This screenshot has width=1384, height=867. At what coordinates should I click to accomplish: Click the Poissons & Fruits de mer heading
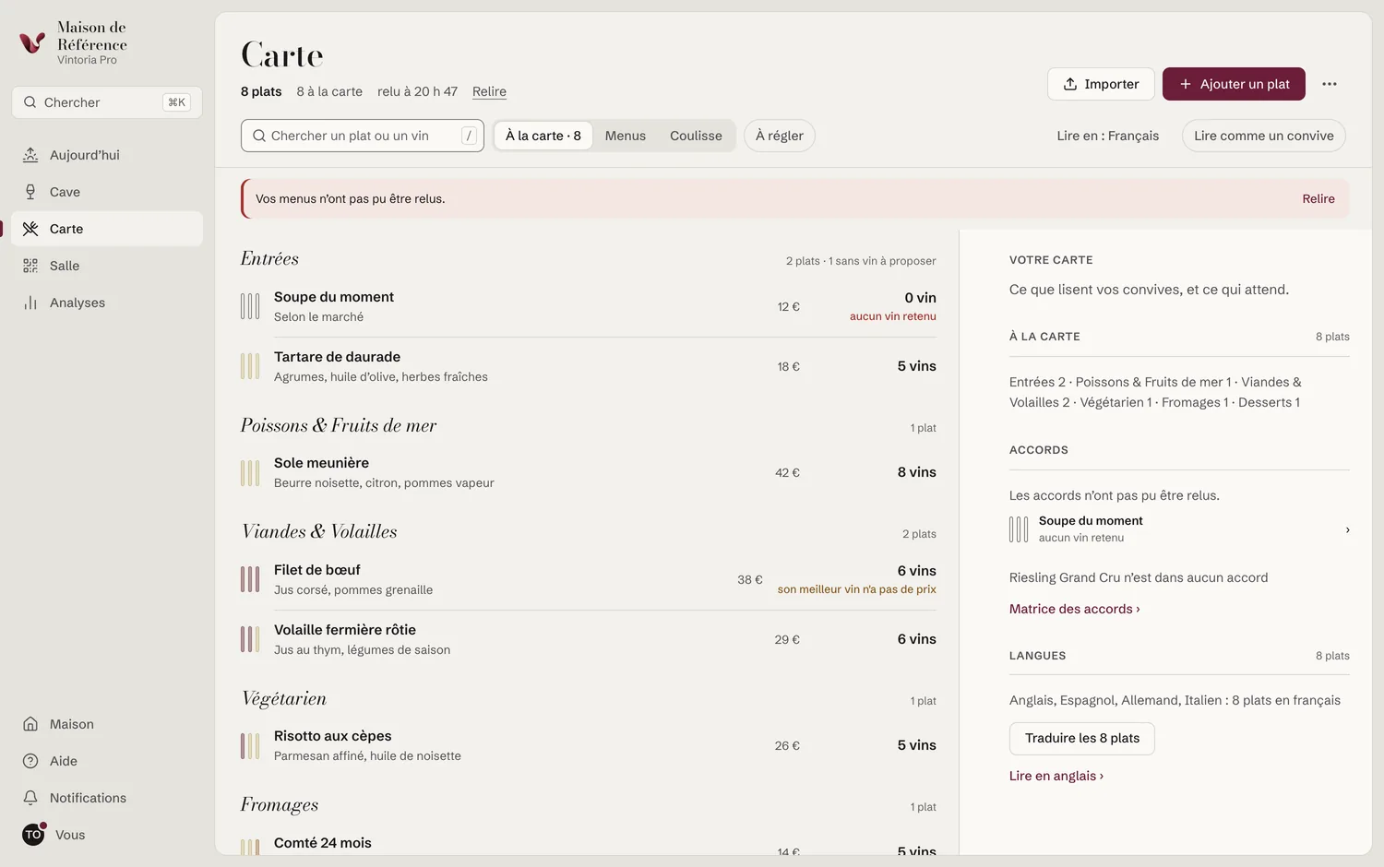tap(339, 425)
